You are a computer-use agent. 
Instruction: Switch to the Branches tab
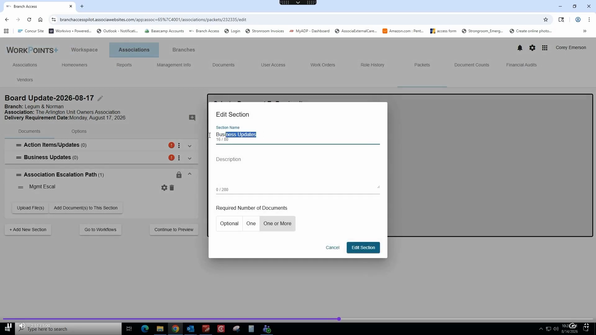click(184, 50)
